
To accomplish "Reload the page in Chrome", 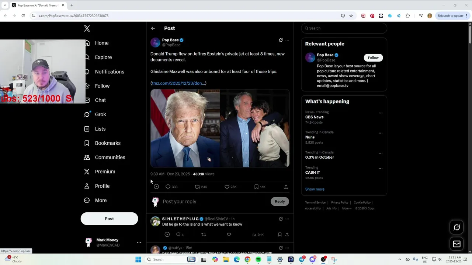I will click(x=23, y=16).
